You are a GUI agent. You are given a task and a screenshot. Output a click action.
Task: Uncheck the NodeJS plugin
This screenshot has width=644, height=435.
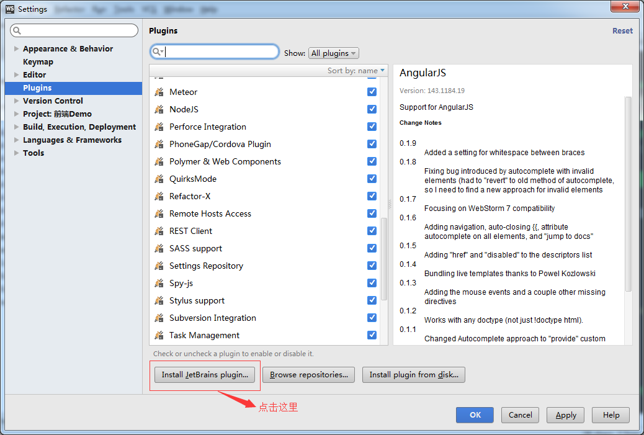click(372, 109)
